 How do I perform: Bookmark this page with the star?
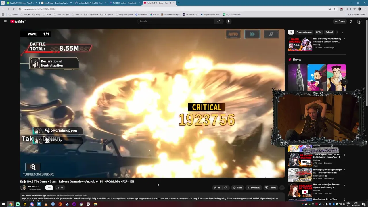(x=334, y=9)
